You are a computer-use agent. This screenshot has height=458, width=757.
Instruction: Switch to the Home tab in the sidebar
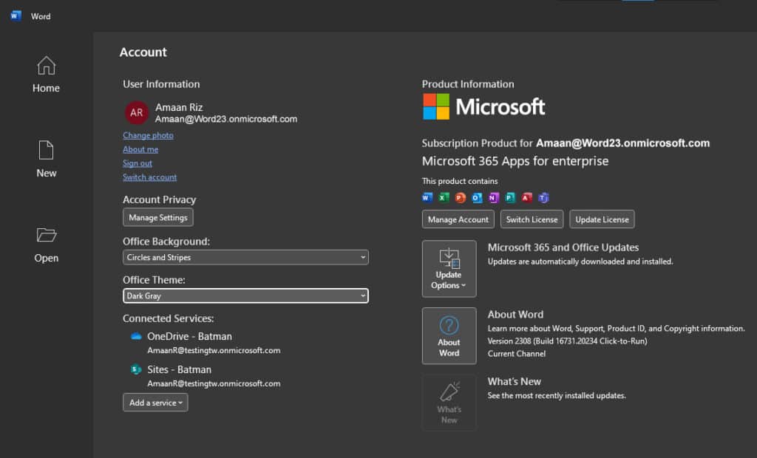coord(45,74)
